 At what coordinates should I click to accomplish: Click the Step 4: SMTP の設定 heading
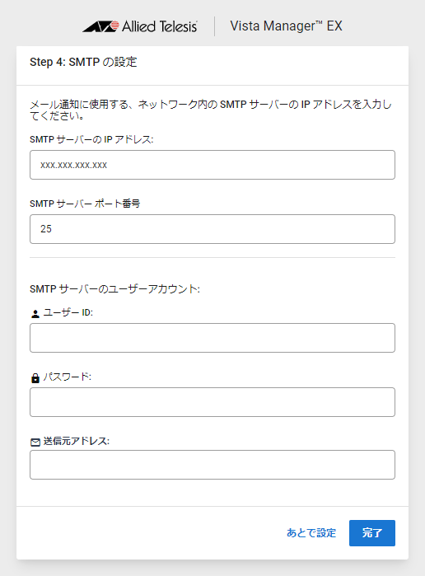coord(83,62)
